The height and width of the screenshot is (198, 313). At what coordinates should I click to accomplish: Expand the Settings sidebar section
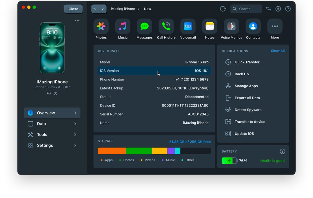click(52, 146)
